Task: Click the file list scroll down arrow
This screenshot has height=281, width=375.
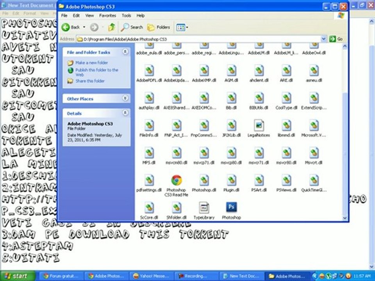Action: (345, 218)
